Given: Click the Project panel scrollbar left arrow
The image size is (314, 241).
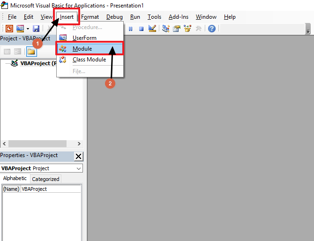Looking at the screenshot, I should (4, 143).
